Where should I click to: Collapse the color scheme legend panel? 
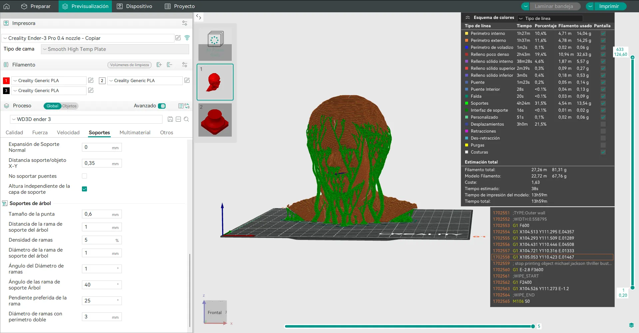pyautogui.click(x=468, y=18)
